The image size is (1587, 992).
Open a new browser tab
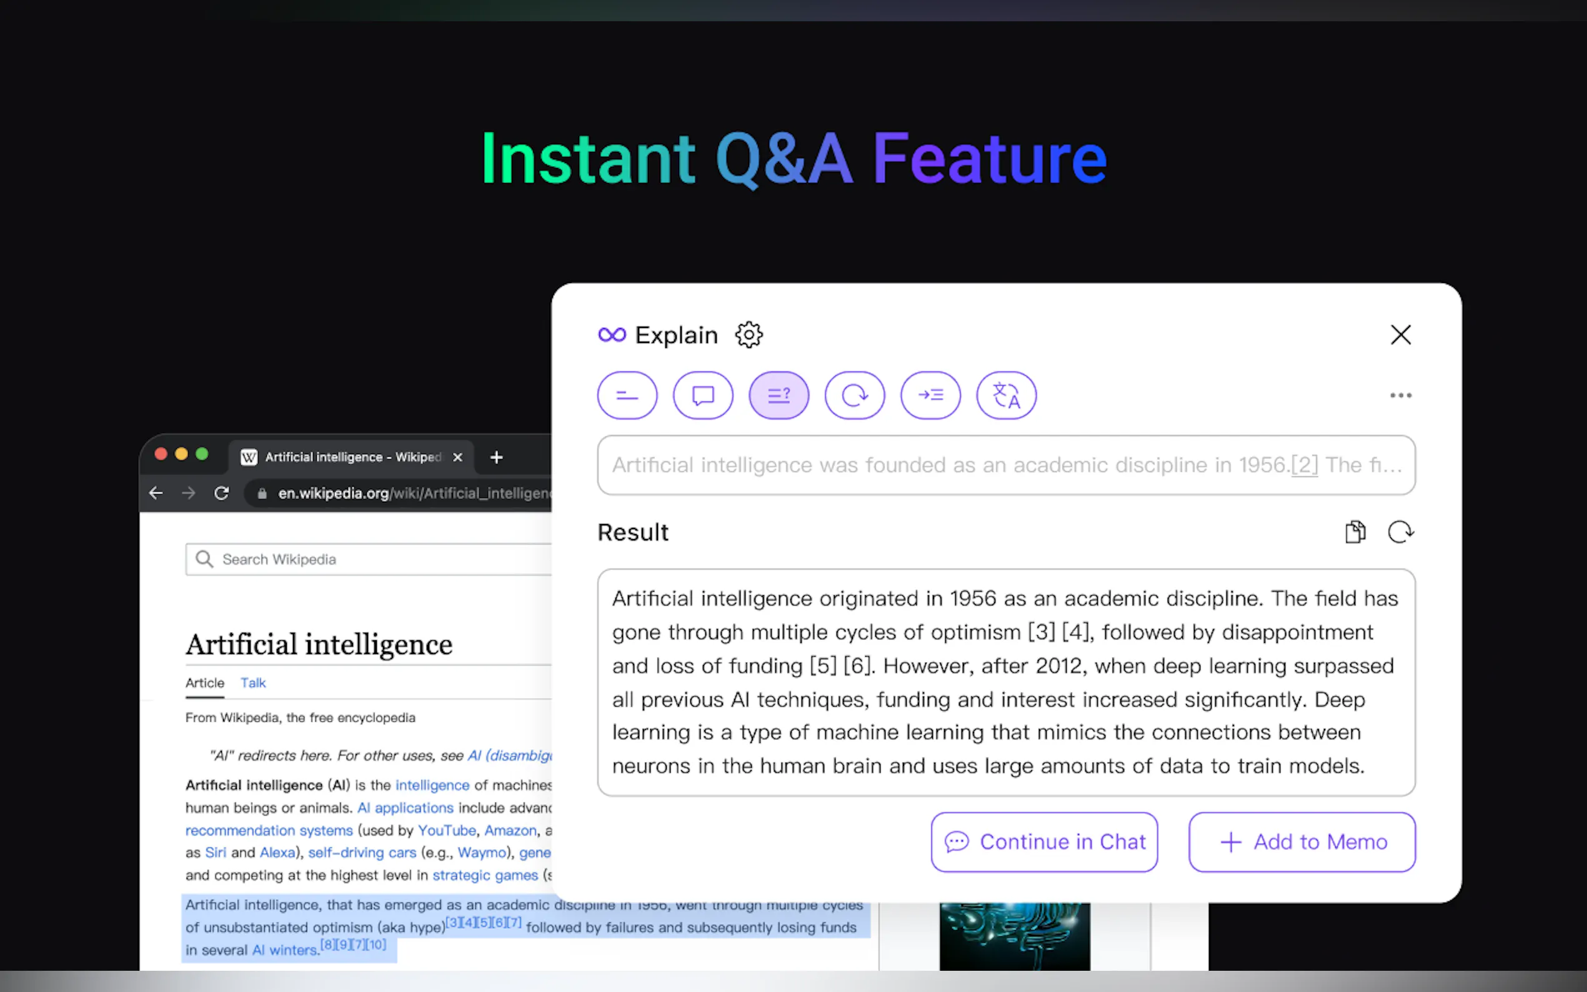pyautogui.click(x=497, y=457)
